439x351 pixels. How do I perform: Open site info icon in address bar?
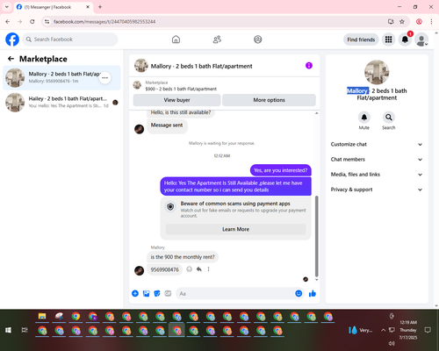47,22
